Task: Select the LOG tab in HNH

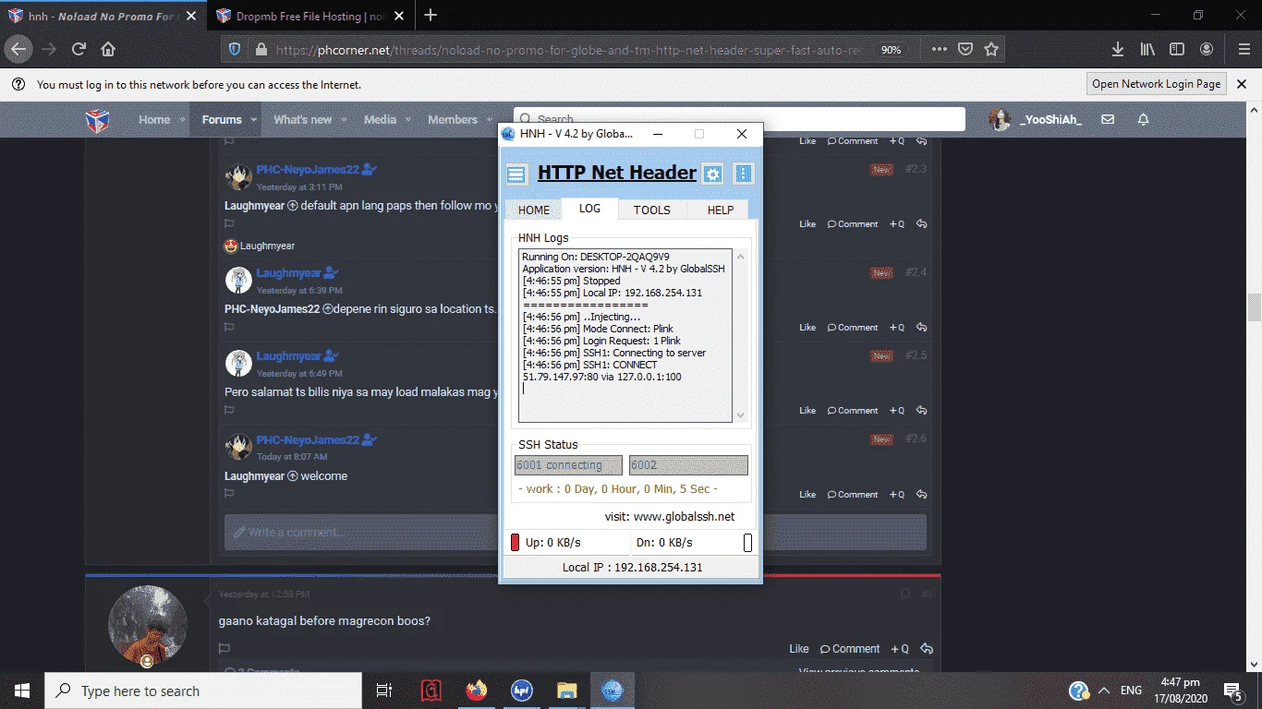Action: (589, 209)
